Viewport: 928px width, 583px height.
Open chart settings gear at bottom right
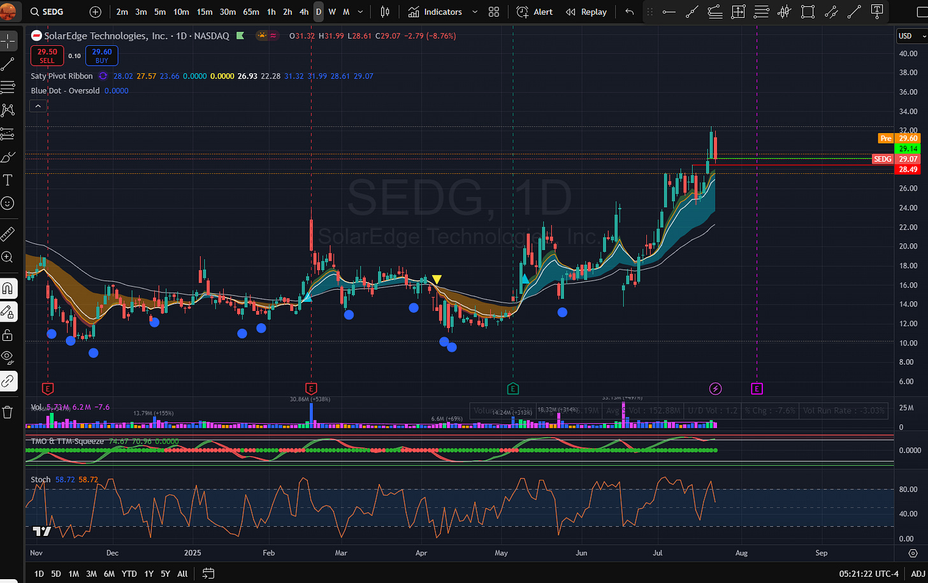click(x=913, y=553)
